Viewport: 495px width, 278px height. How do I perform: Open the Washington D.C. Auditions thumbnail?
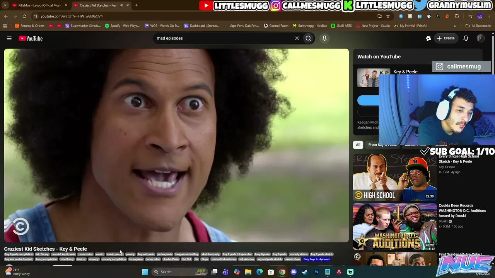[394, 227]
